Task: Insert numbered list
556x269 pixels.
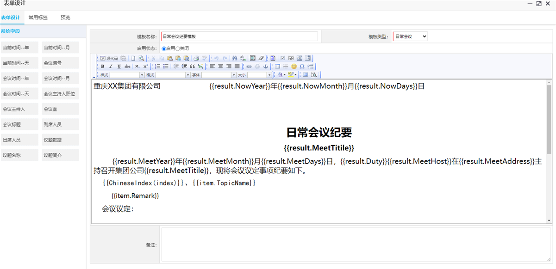Action: [x=157, y=67]
